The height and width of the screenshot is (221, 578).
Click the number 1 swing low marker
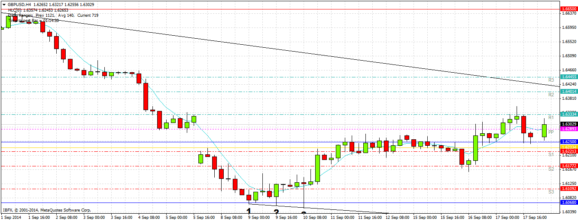(x=249, y=211)
